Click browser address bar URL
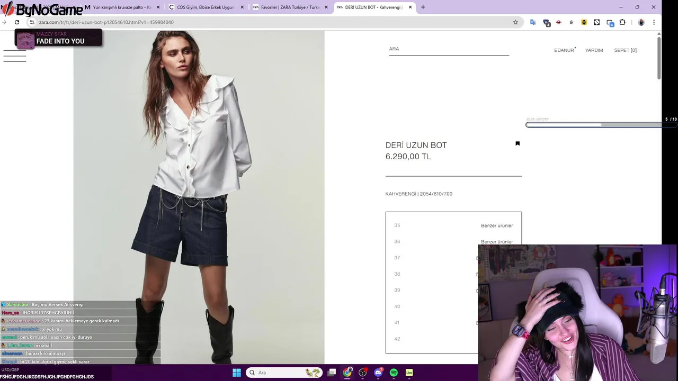This screenshot has width=678, height=381. tap(106, 22)
